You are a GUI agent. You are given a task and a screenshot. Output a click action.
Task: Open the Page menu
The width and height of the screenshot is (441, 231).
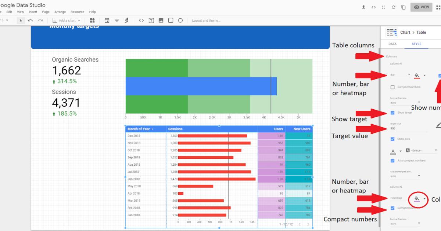(x=46, y=12)
